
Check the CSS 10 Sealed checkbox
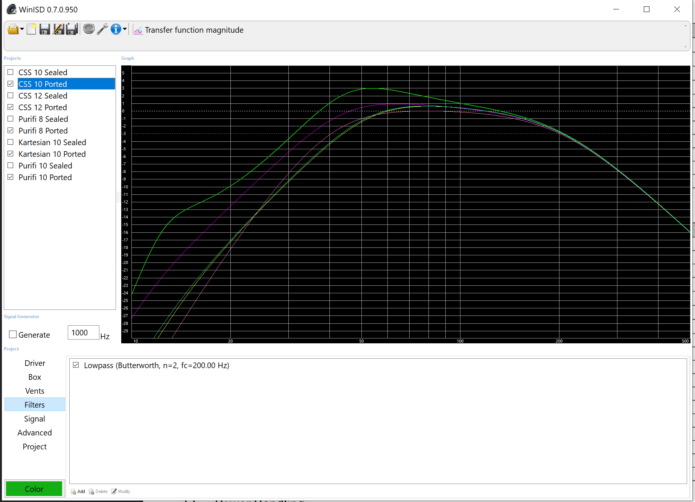[x=11, y=72]
